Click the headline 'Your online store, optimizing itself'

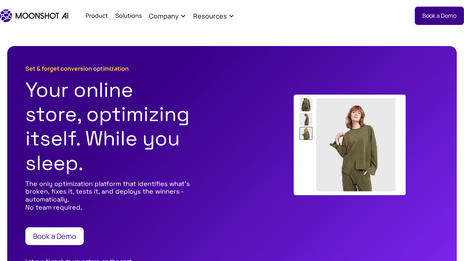[x=107, y=114]
